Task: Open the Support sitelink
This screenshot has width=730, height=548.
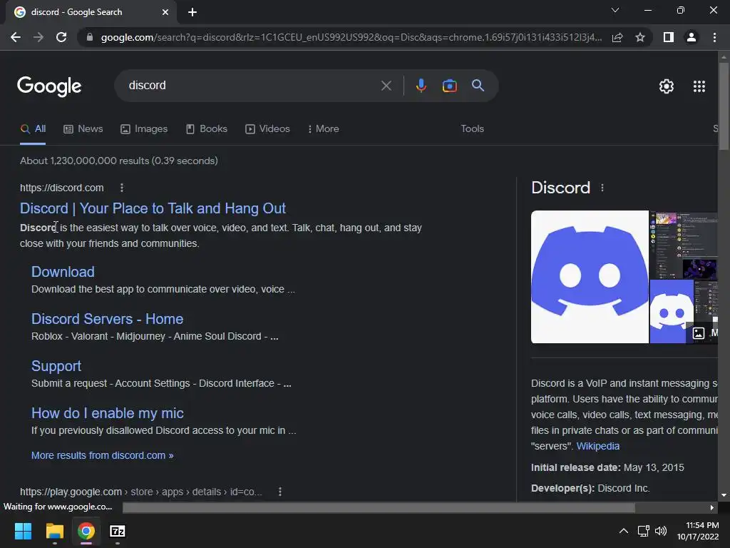Action: click(56, 366)
